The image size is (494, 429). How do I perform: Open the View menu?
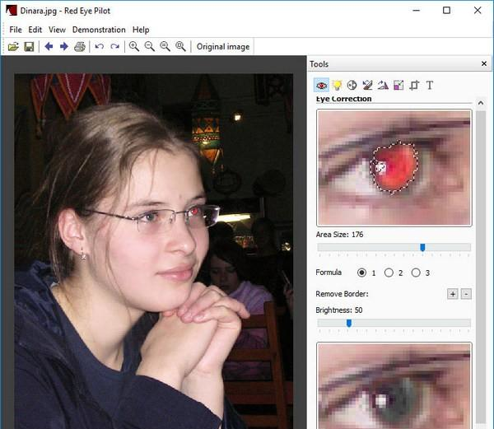pyautogui.click(x=57, y=30)
